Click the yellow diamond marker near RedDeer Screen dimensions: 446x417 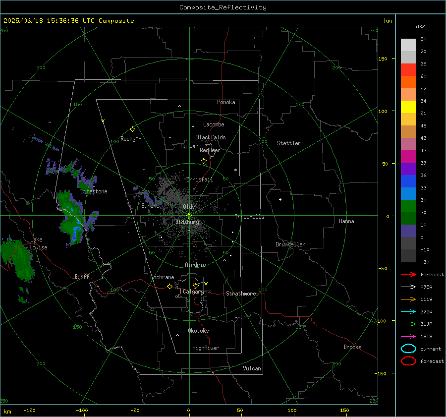pos(204,161)
